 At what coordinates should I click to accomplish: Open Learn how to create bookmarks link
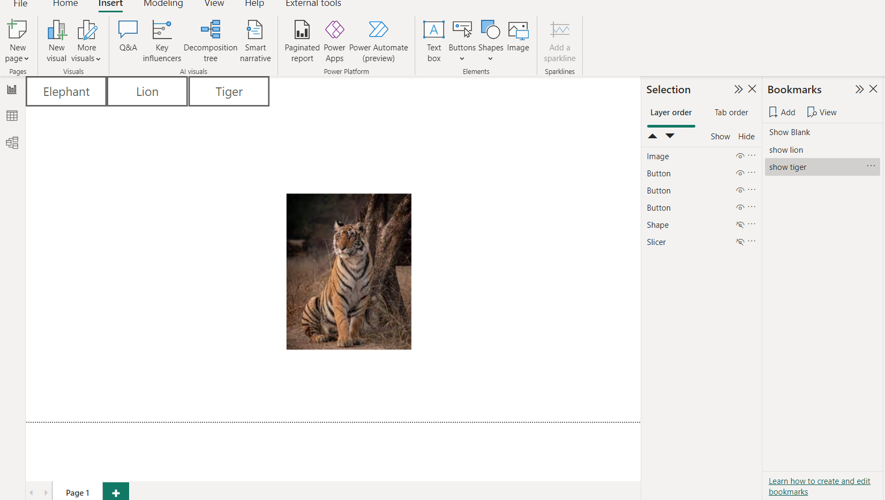tap(820, 487)
